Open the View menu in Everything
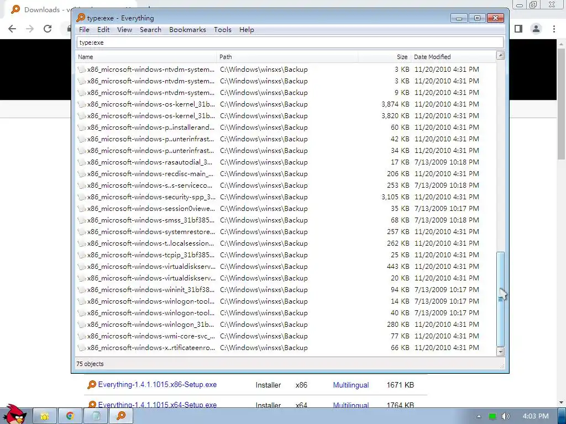The height and width of the screenshot is (424, 566). pyautogui.click(x=124, y=30)
